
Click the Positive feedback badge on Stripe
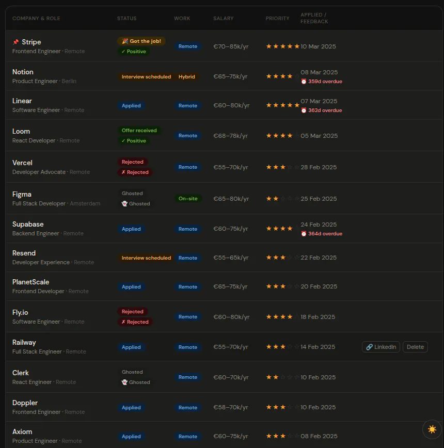[134, 52]
